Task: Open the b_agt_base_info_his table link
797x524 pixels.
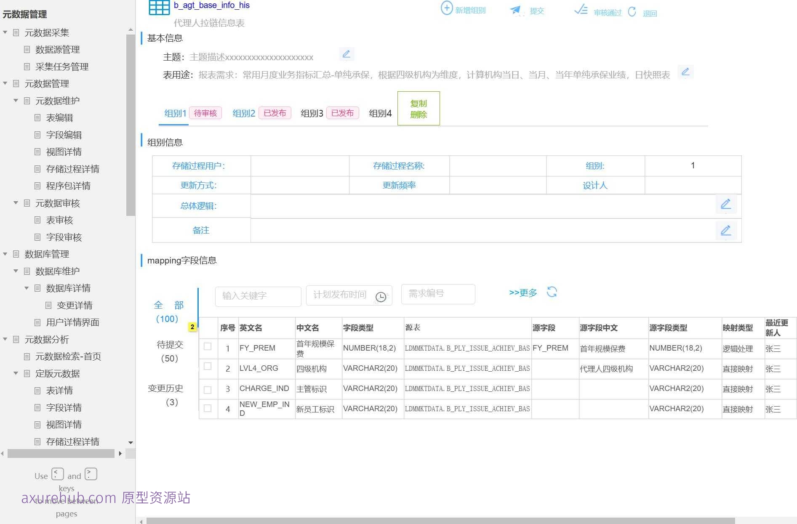Action: click(211, 5)
